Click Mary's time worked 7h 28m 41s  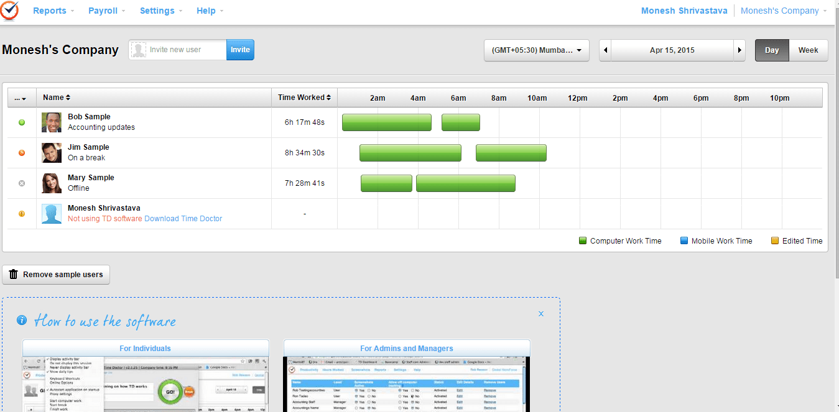point(305,183)
